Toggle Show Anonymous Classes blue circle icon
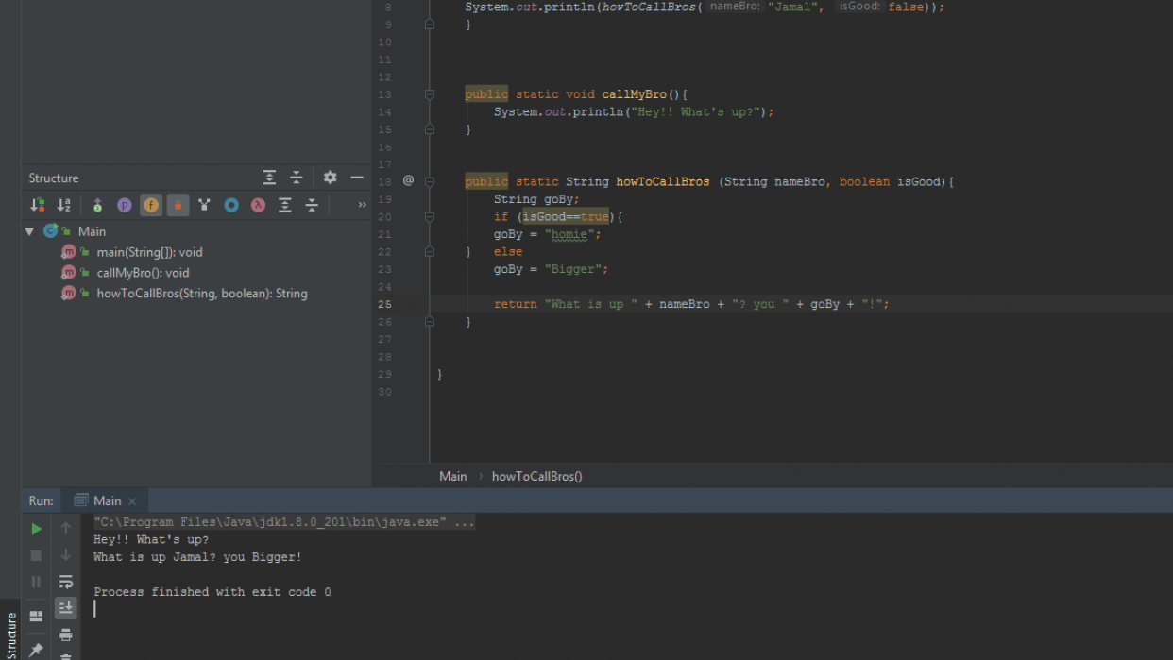This screenshot has width=1173, height=660. pyautogui.click(x=231, y=205)
